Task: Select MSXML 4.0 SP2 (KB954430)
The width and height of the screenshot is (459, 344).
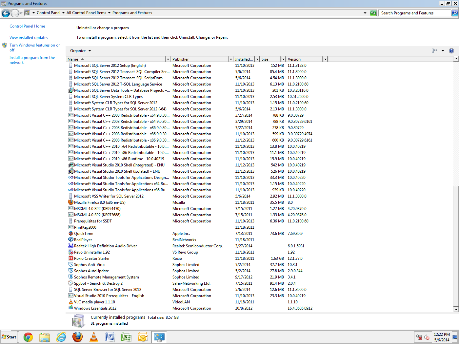Action: [x=97, y=209]
